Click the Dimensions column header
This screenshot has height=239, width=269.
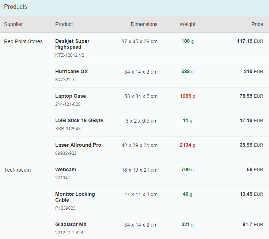click(144, 24)
